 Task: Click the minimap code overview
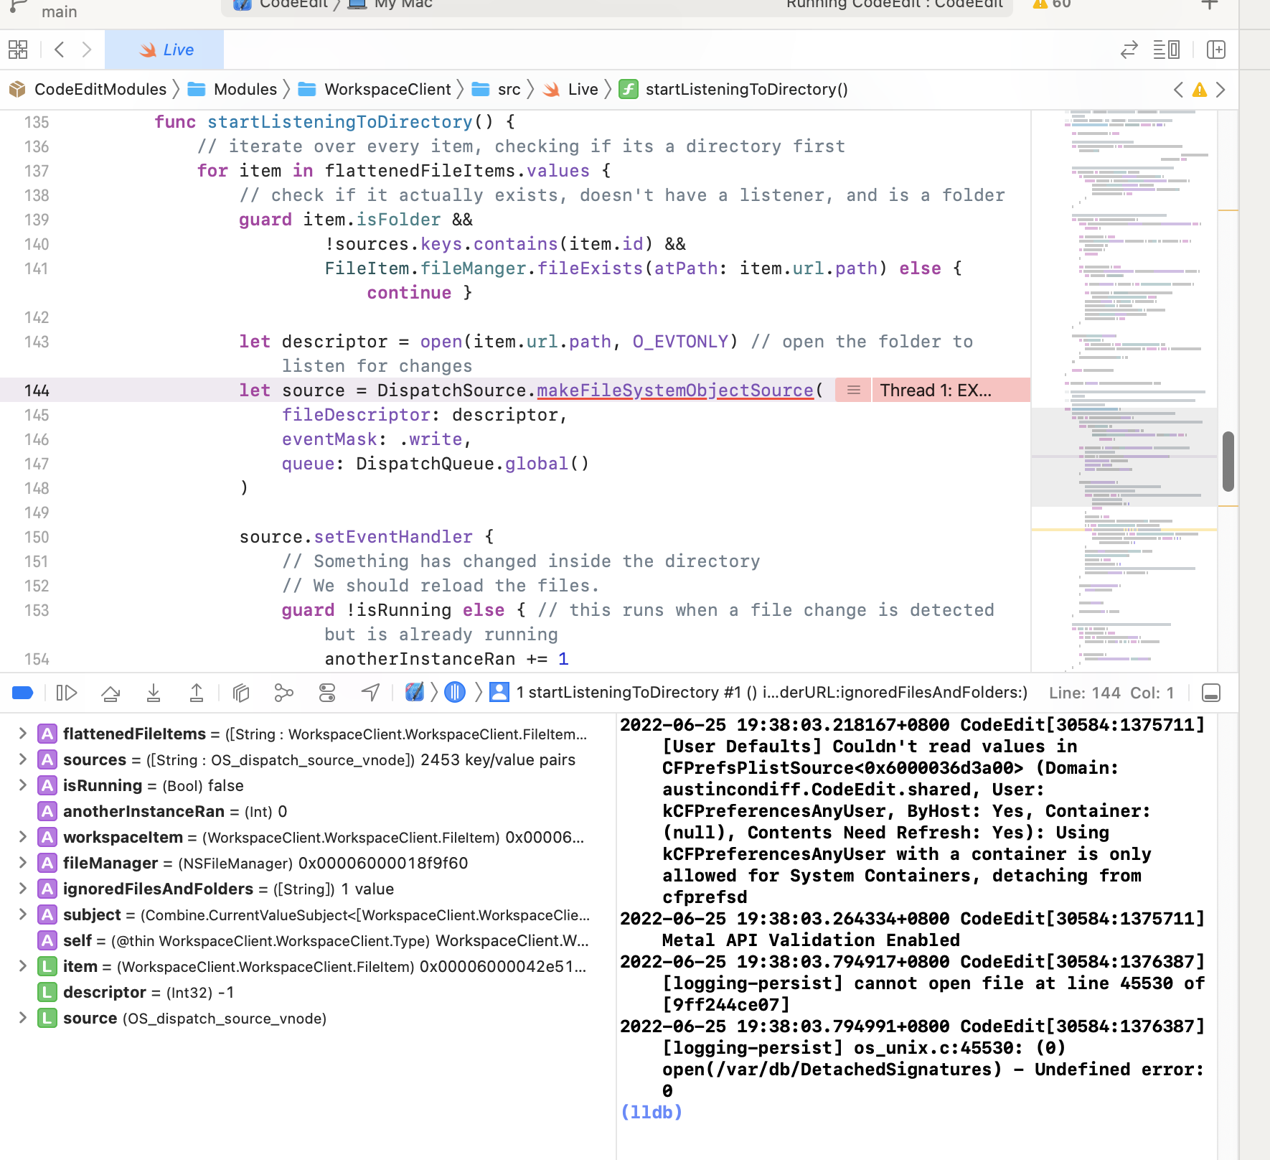pos(1124,391)
